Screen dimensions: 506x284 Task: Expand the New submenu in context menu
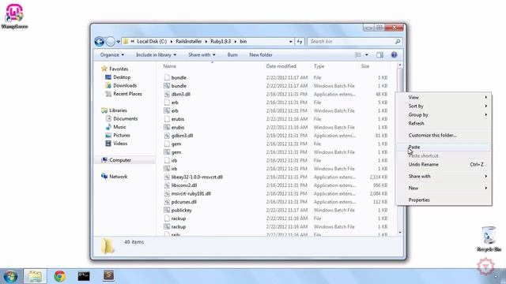tap(444, 188)
